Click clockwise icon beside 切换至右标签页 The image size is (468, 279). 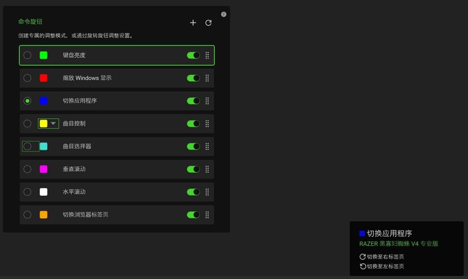[x=363, y=257]
